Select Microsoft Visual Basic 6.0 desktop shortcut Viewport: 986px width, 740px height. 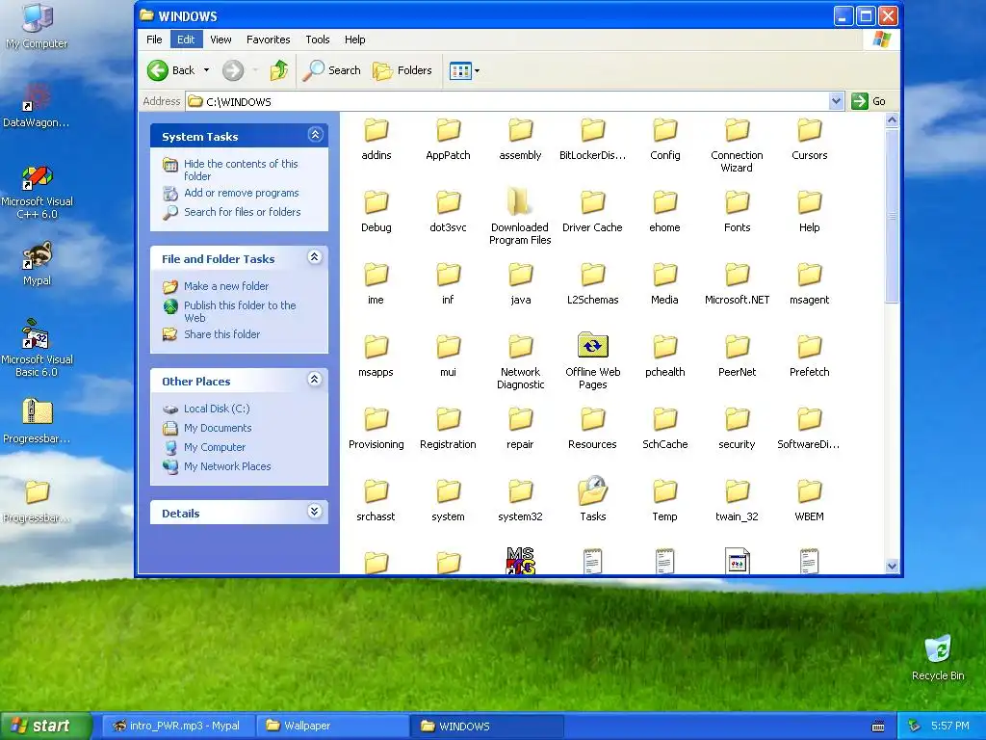(x=37, y=349)
